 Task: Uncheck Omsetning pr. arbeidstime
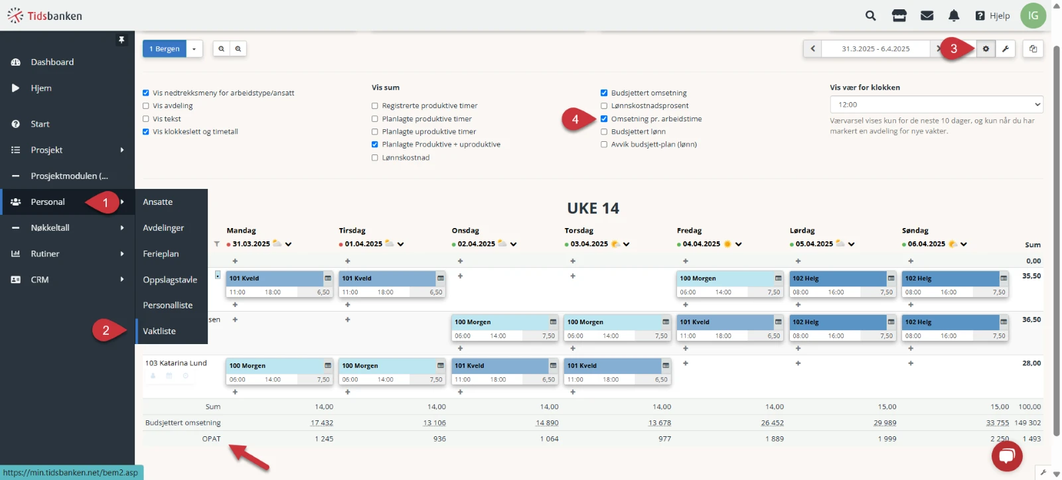pos(604,119)
